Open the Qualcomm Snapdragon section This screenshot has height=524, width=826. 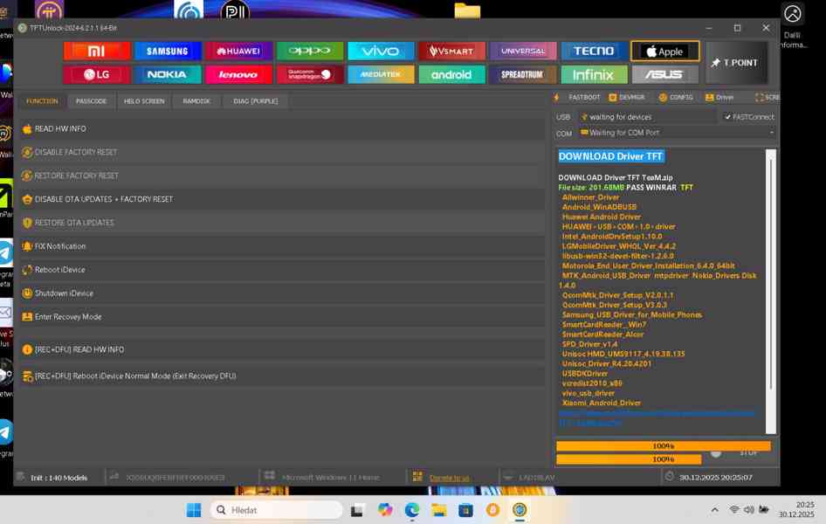[x=309, y=75]
